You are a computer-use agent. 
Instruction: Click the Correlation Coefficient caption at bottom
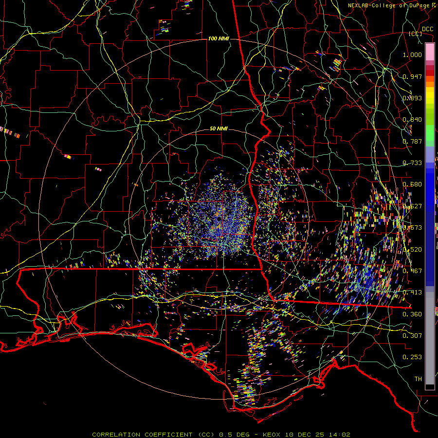pos(221,435)
